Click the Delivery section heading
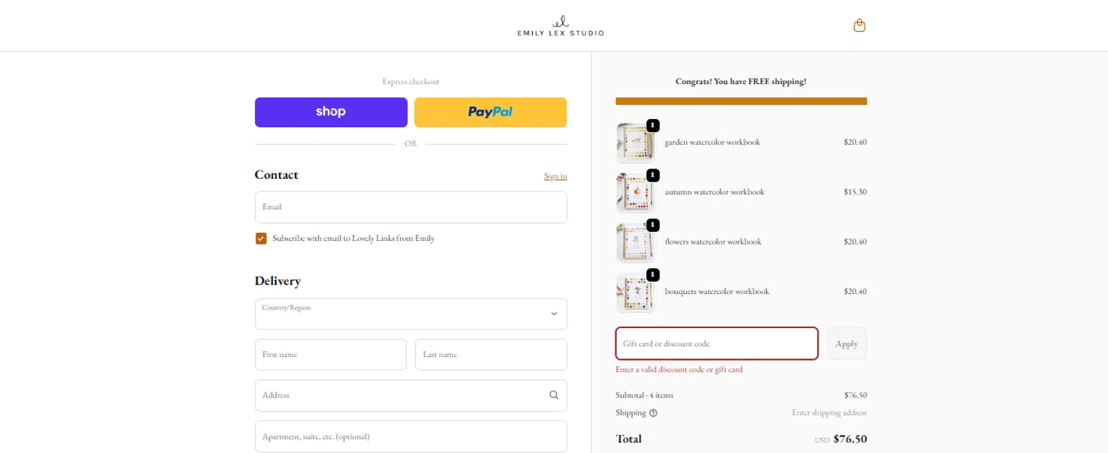 [278, 282]
